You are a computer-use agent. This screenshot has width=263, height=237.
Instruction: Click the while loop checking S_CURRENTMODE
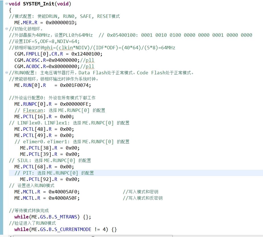pyautogui.click(x=65, y=229)
